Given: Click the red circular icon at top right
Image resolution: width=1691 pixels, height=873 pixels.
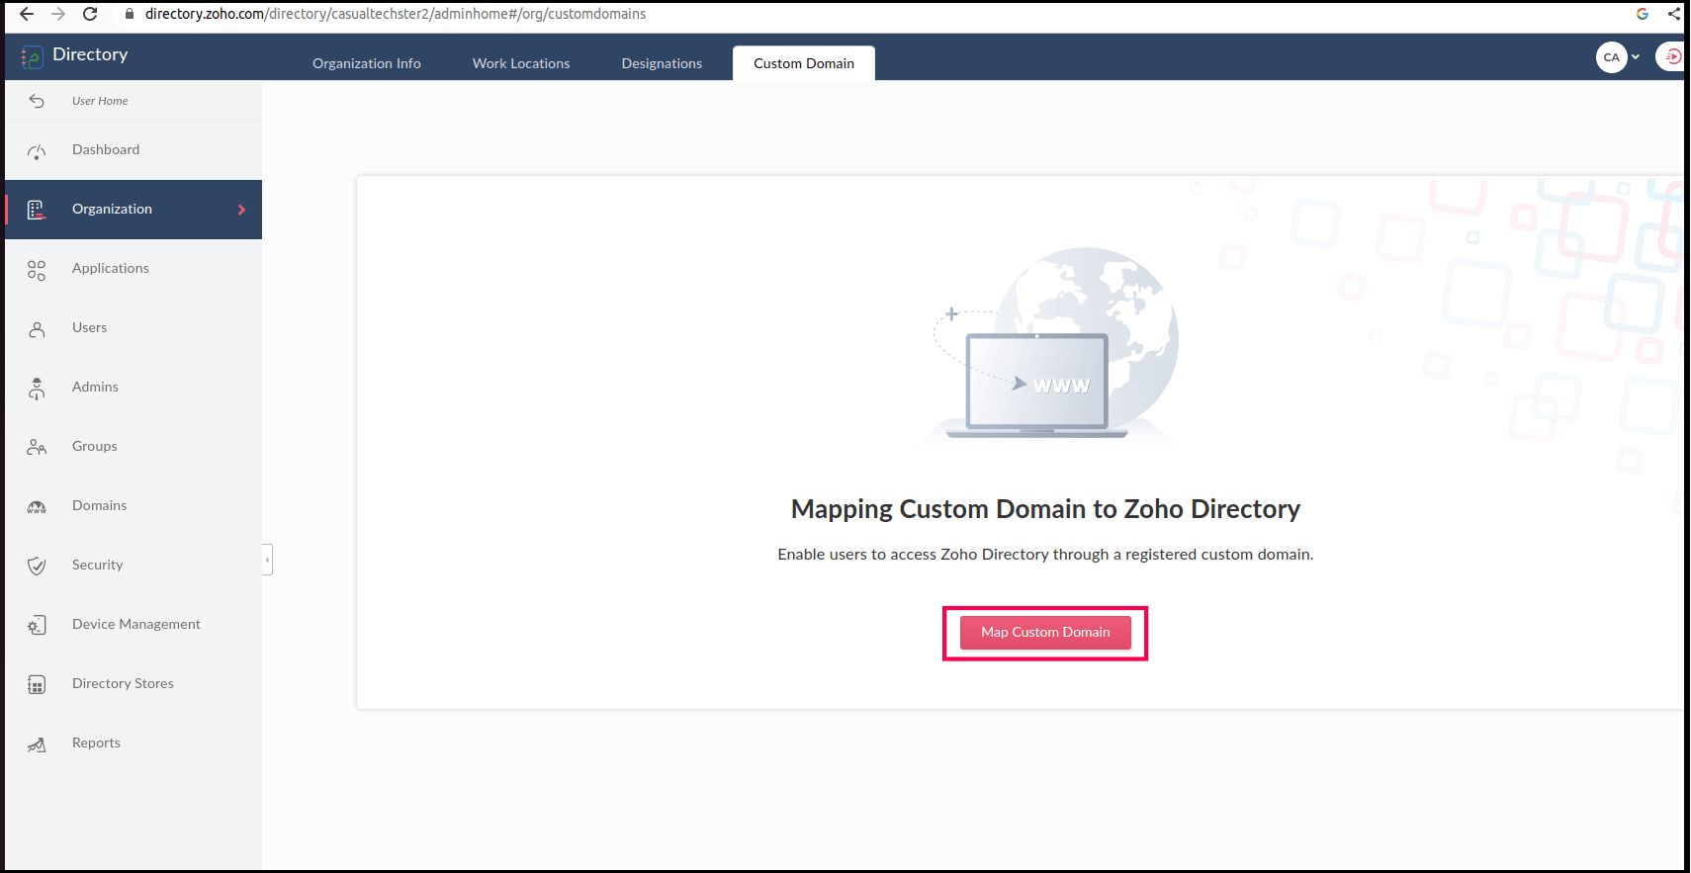Looking at the screenshot, I should pyautogui.click(x=1671, y=57).
